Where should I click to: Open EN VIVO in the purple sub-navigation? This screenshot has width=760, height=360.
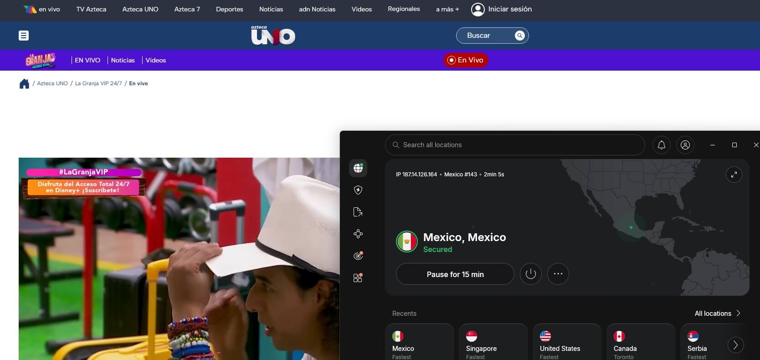87,60
